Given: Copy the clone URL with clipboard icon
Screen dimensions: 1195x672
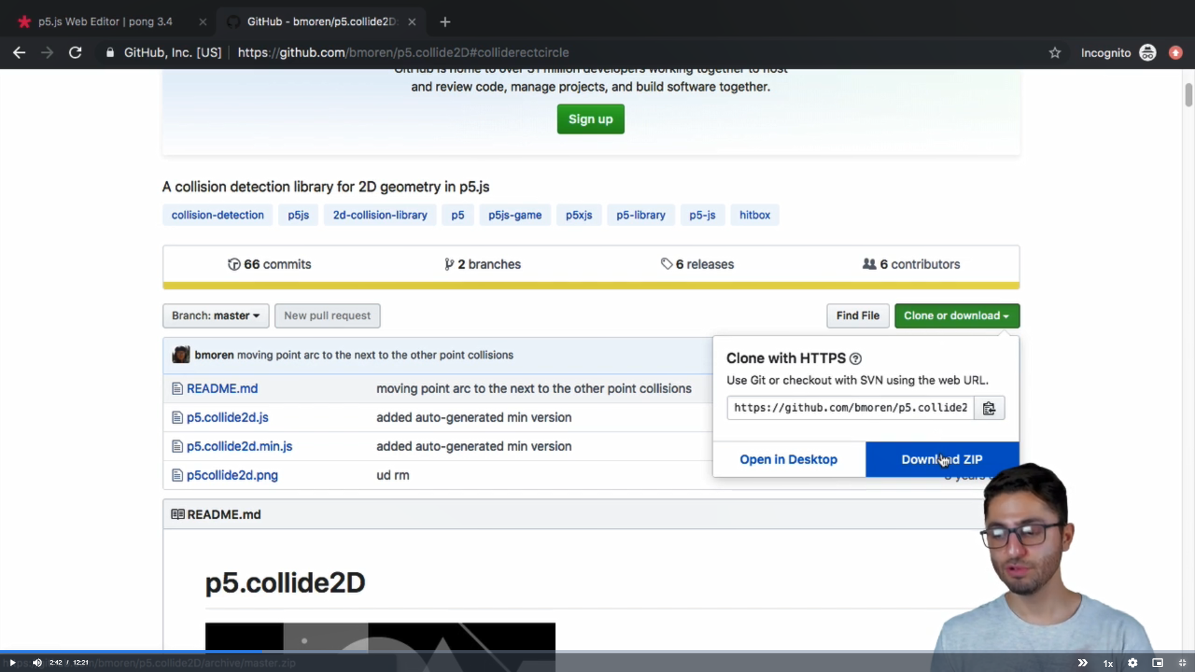Looking at the screenshot, I should point(989,408).
